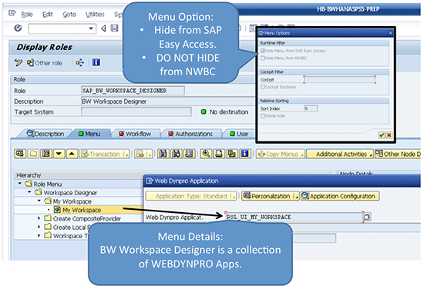Click Application Configuration button
The image size is (424, 289).
tap(340, 196)
